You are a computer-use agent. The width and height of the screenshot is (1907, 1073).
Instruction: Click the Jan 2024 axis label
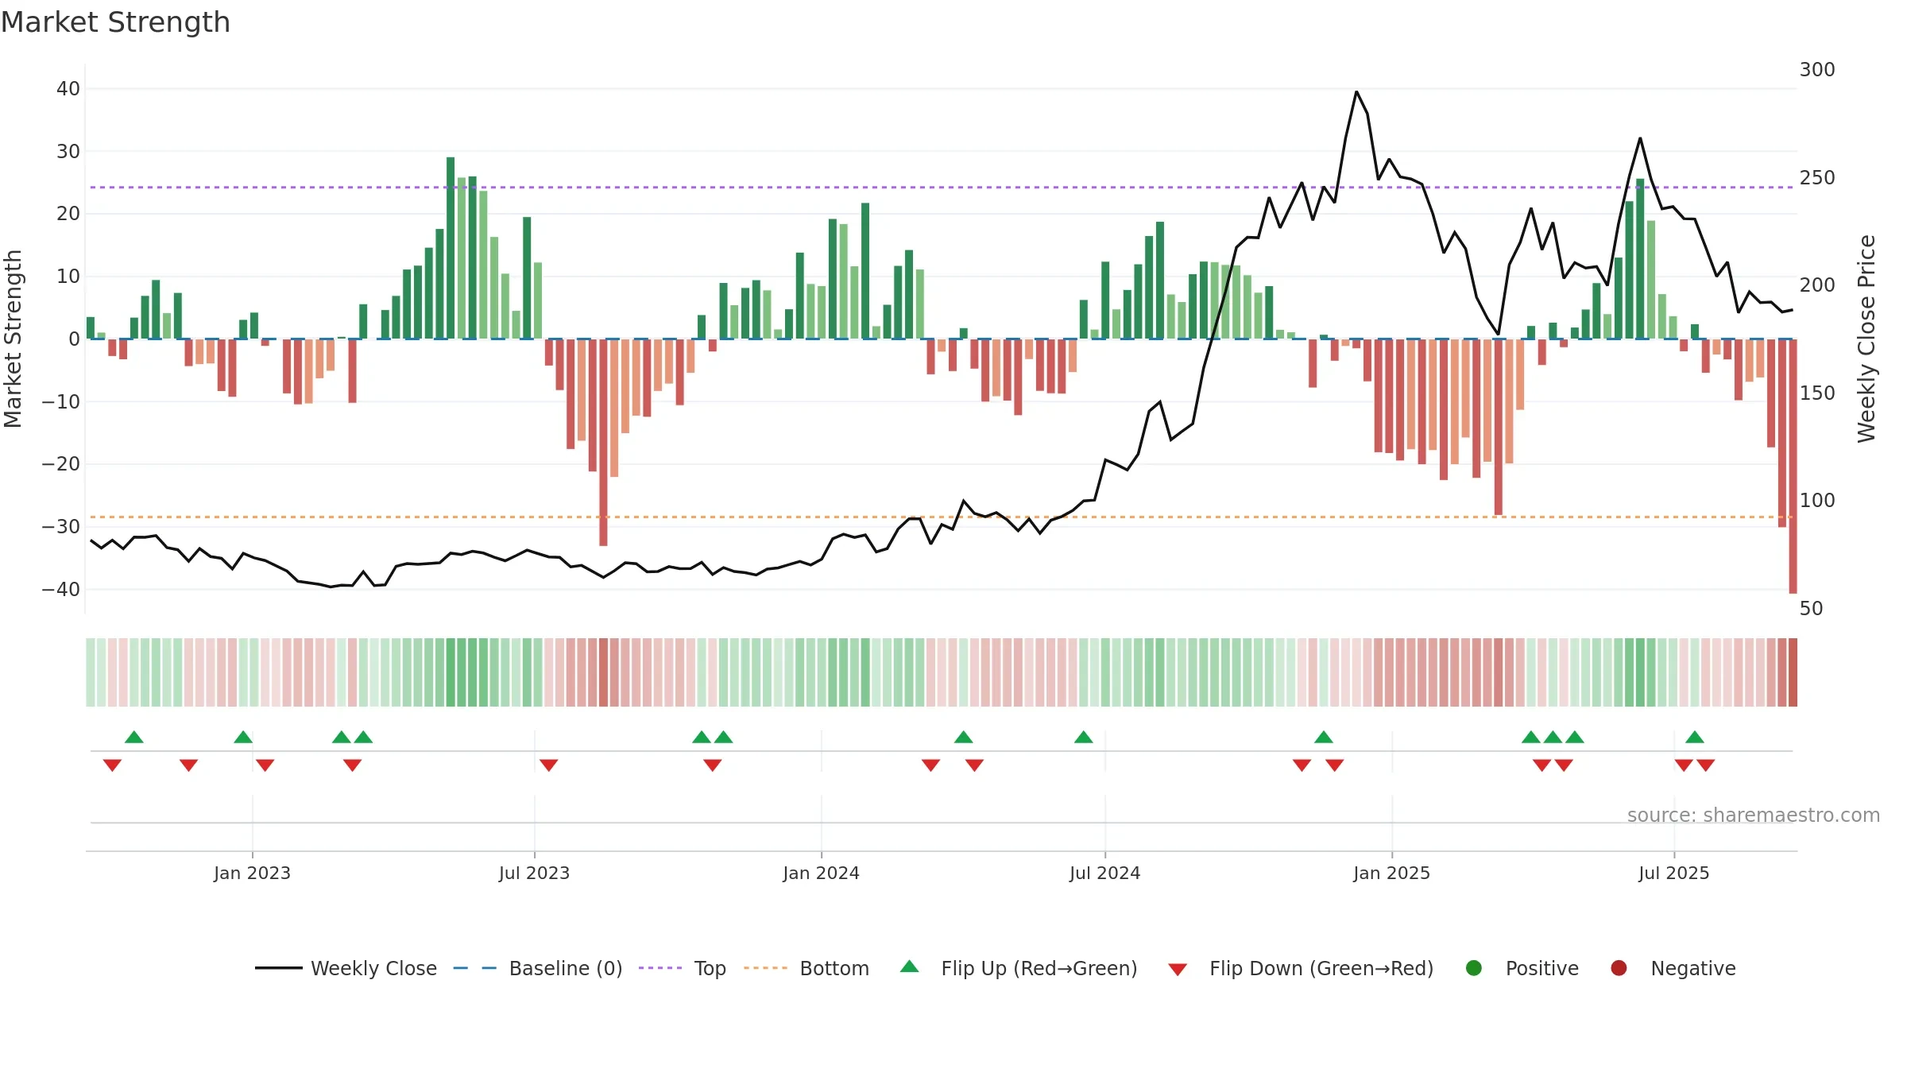click(821, 874)
